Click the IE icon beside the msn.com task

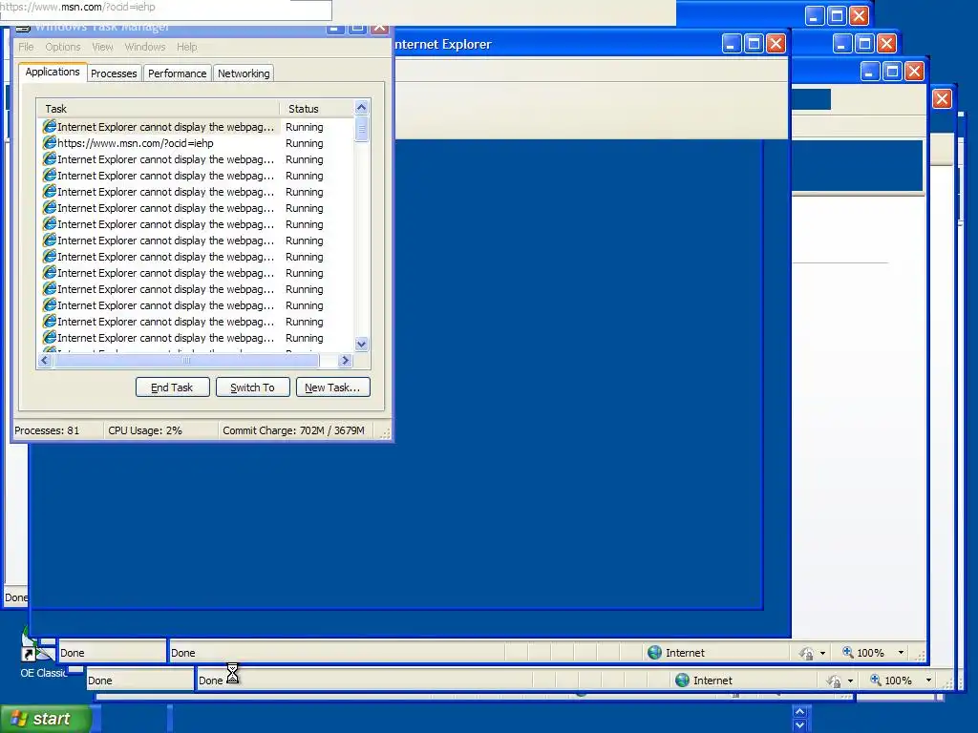point(50,143)
